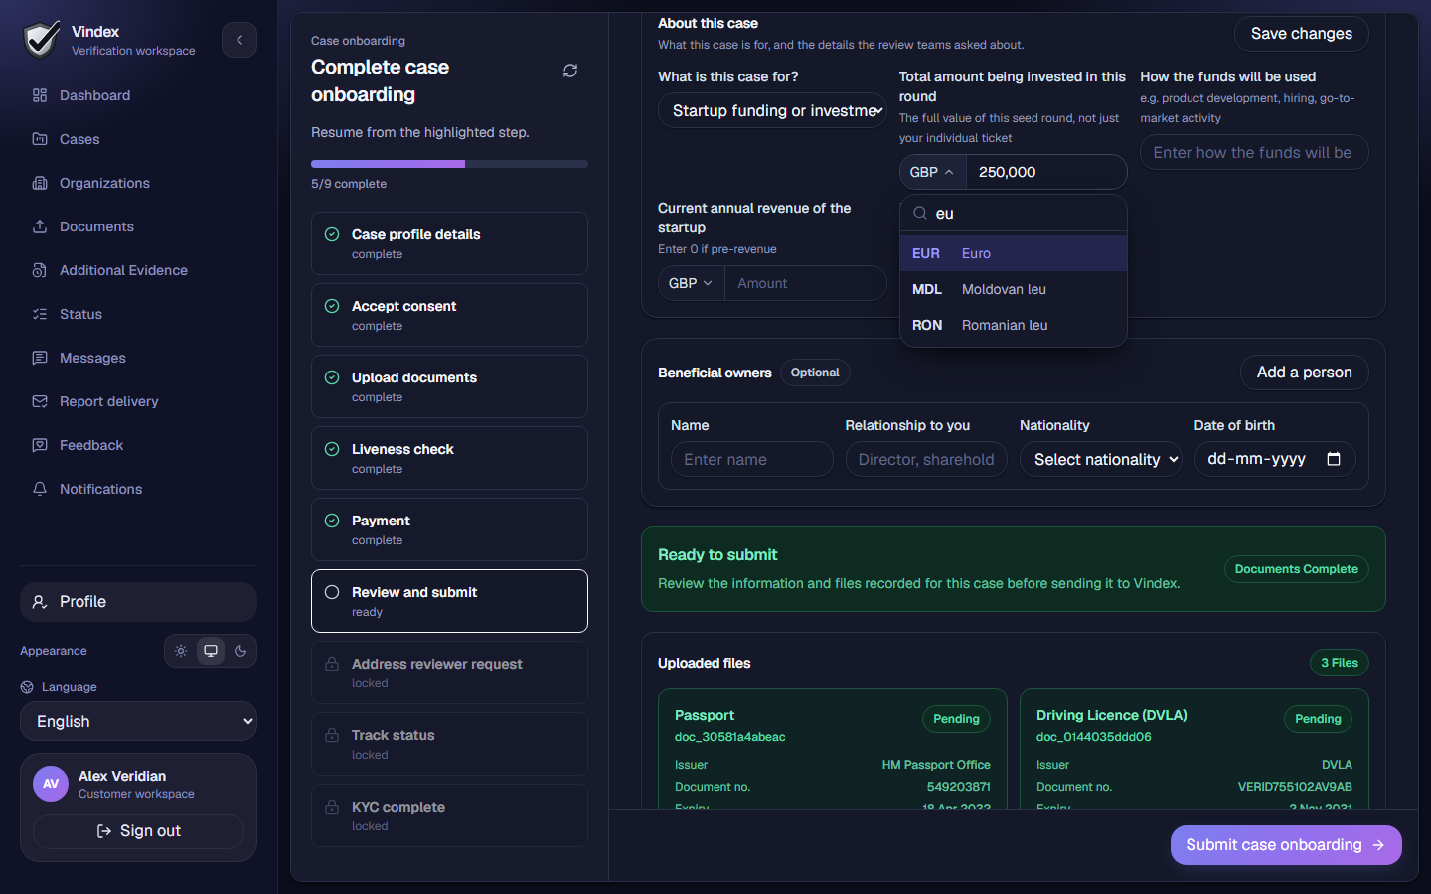
Task: Open the Select nationality dropdown
Action: tap(1101, 459)
